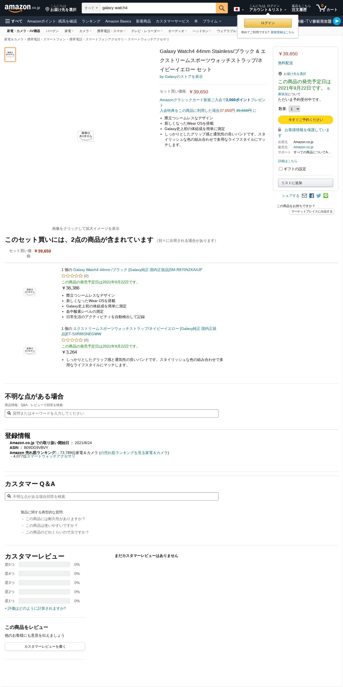Click the sports strap bundle item image
Viewport: 343px width, 687px height.
pyautogui.click(x=30, y=351)
